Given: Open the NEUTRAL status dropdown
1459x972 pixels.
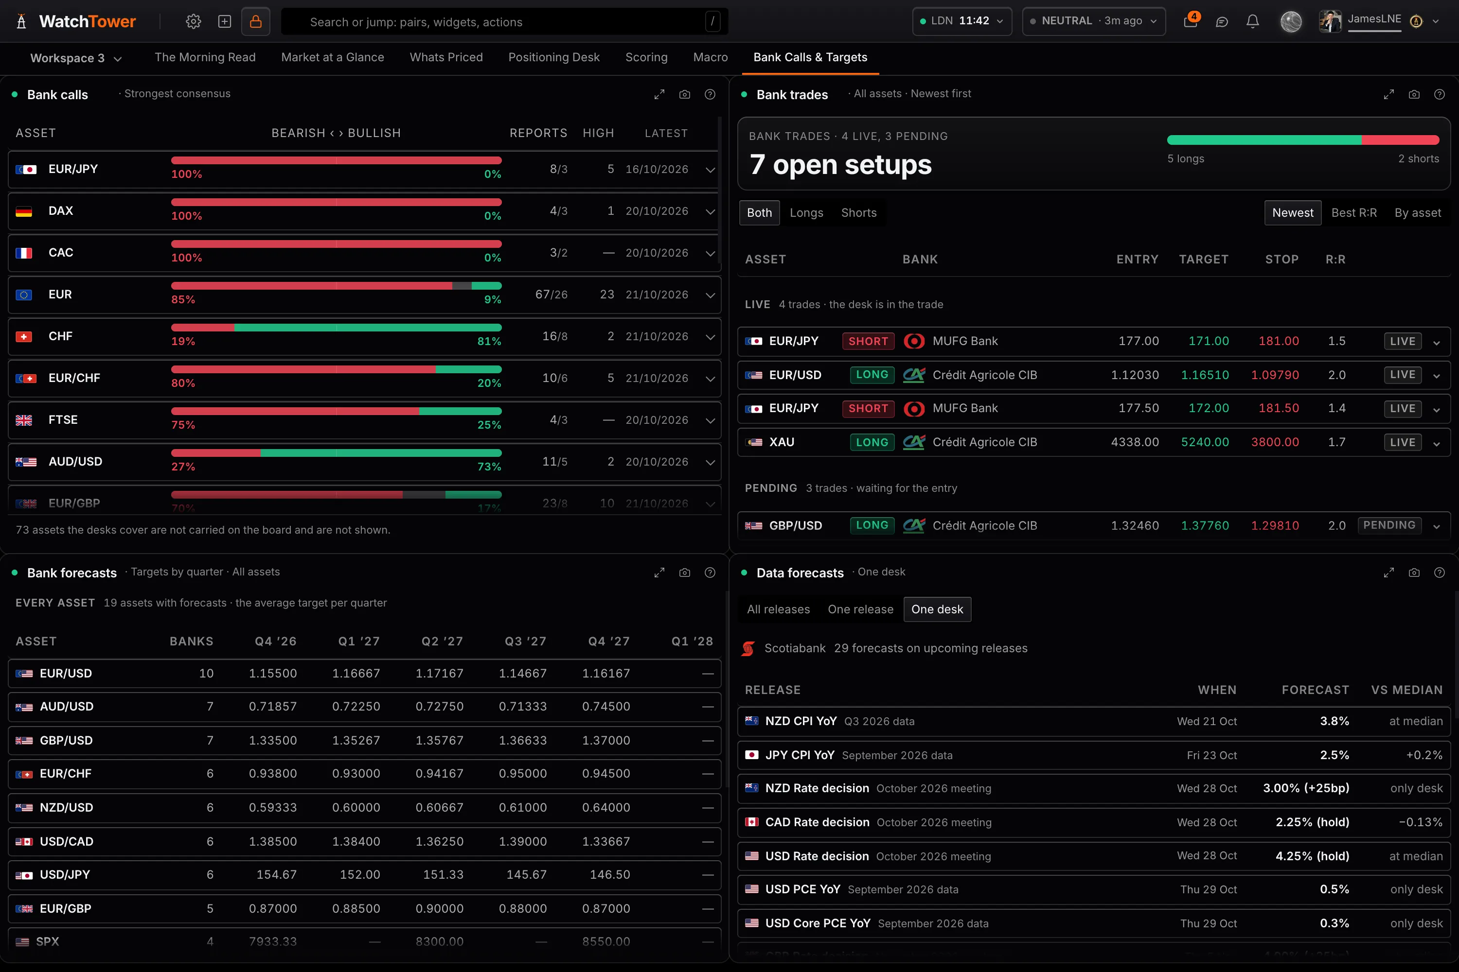Looking at the screenshot, I should click(1094, 21).
